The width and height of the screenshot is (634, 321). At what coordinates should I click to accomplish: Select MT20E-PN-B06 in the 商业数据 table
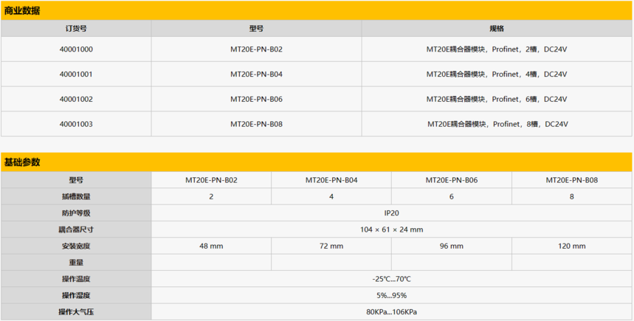click(256, 99)
